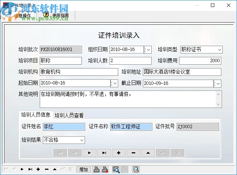Open 截止日期 date picker dropdown
Viewport: 237px width, 175px height.
[217, 83]
